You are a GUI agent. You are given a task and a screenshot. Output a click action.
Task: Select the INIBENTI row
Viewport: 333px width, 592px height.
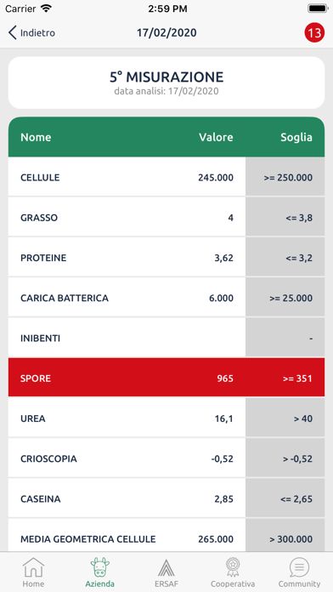[166, 338]
